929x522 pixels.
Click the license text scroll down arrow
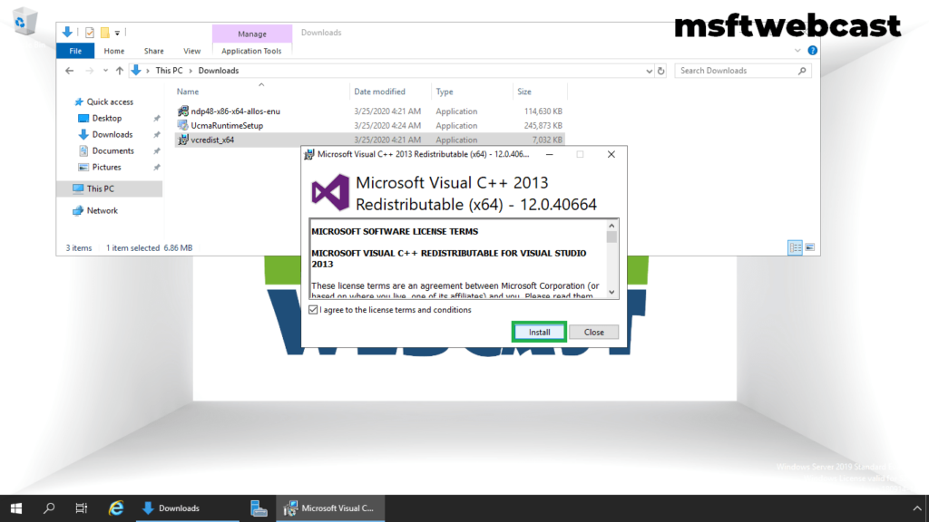click(x=611, y=293)
